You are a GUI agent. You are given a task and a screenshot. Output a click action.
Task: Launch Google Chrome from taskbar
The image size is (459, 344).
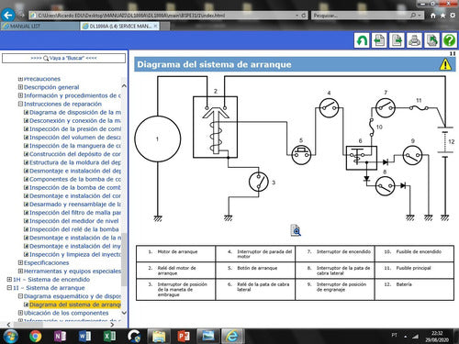[x=36, y=337]
